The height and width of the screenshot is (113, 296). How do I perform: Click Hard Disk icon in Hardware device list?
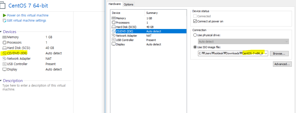114,27
